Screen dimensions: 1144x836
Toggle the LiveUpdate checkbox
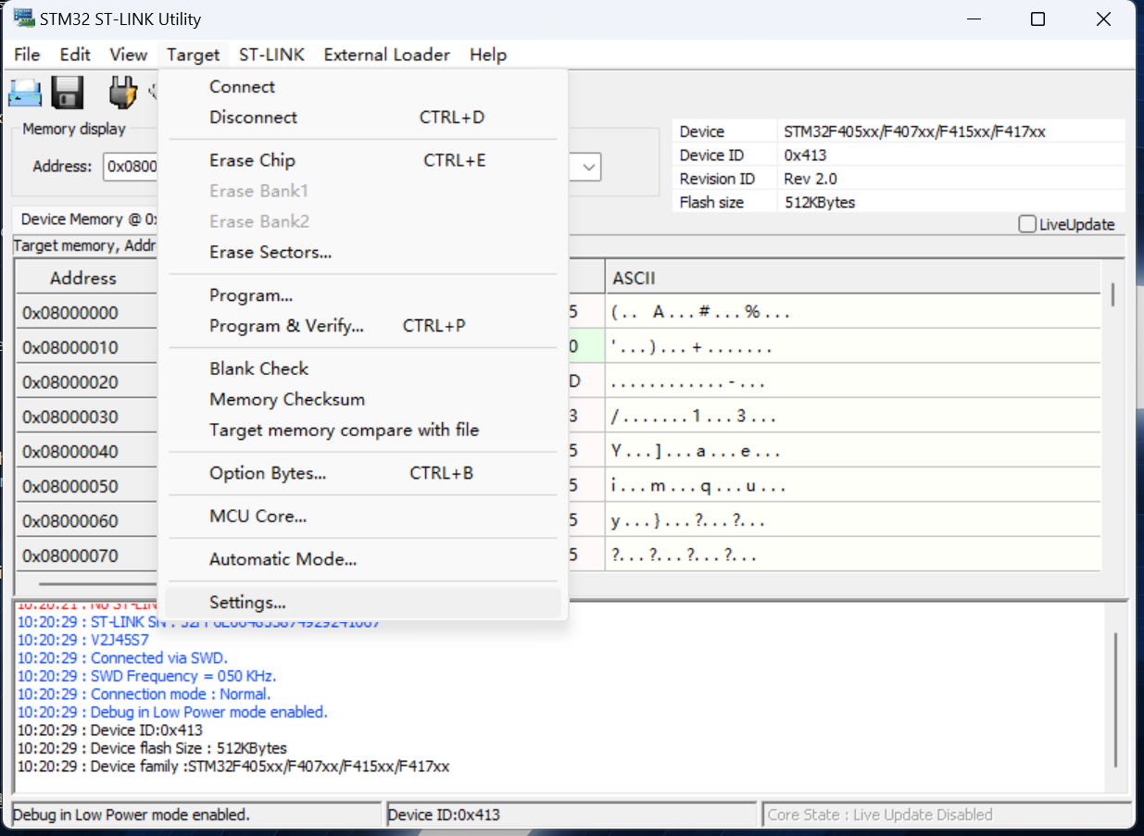[x=1026, y=224]
